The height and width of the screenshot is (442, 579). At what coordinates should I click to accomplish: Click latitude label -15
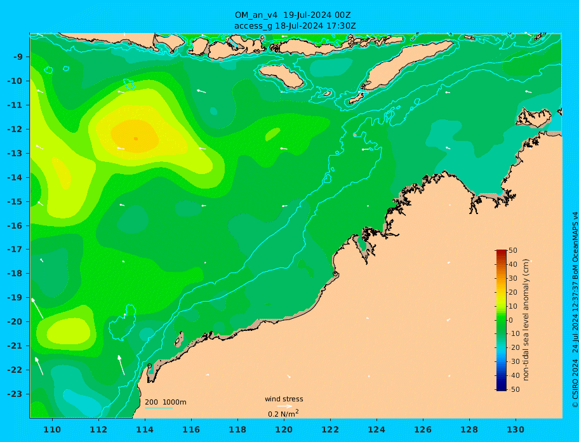pyautogui.click(x=15, y=201)
